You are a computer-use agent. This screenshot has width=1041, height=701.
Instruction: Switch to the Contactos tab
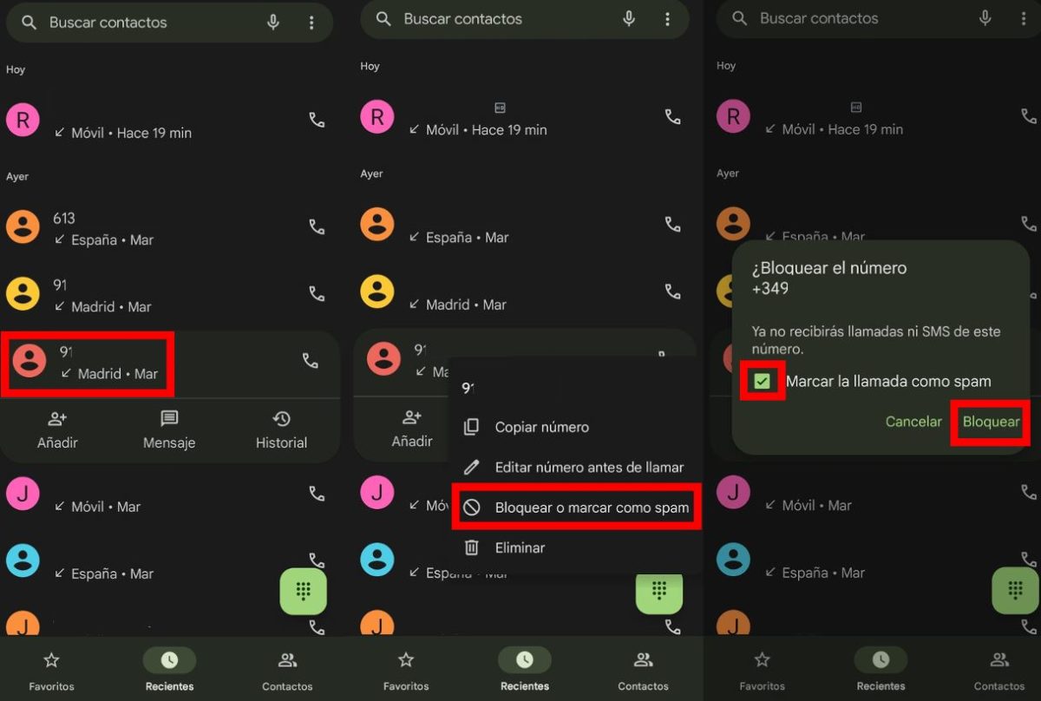(x=286, y=668)
